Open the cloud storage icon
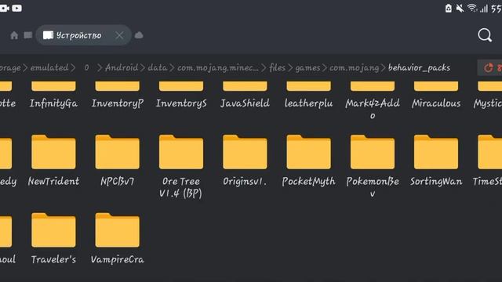 click(139, 35)
